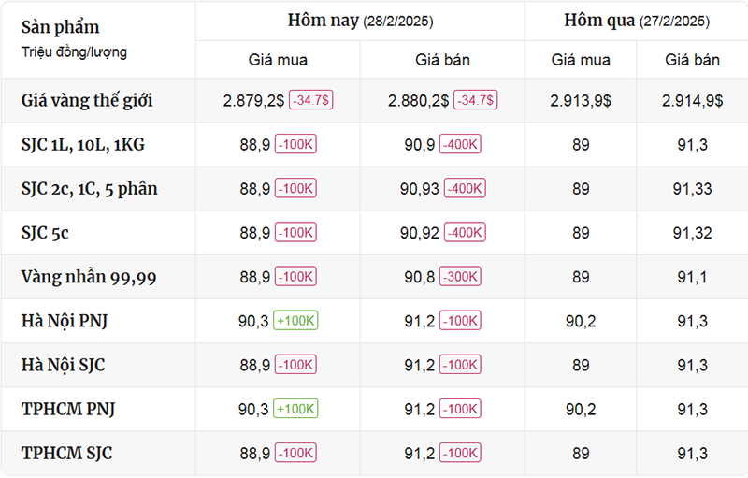The height and width of the screenshot is (478, 748).
Task: Click the Hôm nay (28/2/2025) column header
Action: (360, 21)
